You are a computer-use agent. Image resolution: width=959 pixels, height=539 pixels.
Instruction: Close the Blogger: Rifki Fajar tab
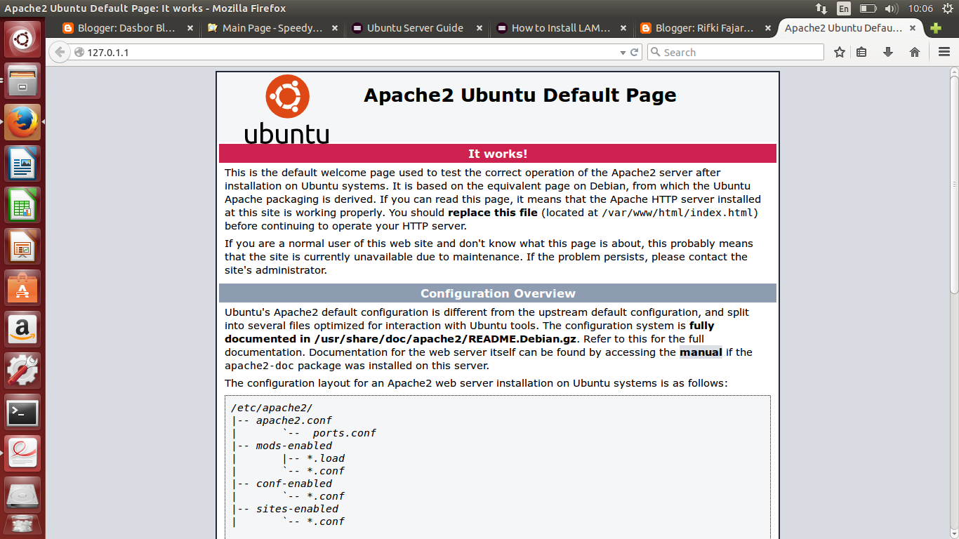pyautogui.click(x=768, y=28)
